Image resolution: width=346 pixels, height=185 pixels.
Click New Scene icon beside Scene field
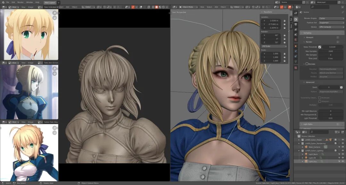pos(304,2)
